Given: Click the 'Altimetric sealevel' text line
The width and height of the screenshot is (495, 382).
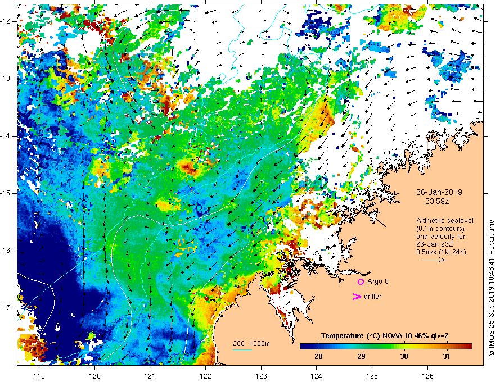Looking at the screenshot, I should coord(445,221).
